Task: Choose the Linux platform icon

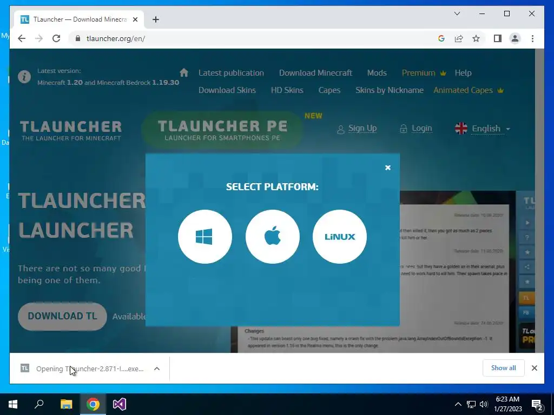Action: (340, 237)
